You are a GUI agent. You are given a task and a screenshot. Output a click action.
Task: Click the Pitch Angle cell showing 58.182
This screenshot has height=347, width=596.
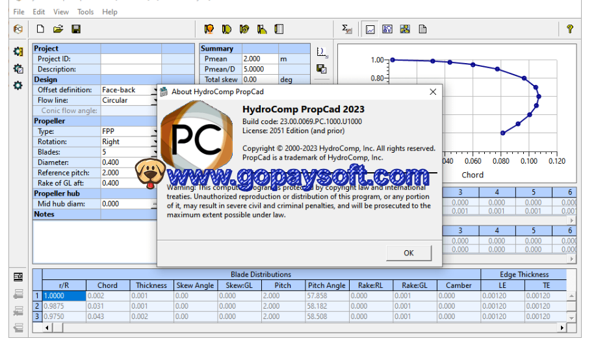pos(327,306)
